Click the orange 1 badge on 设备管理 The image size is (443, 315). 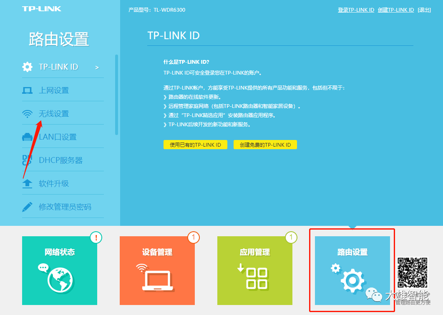pos(194,237)
